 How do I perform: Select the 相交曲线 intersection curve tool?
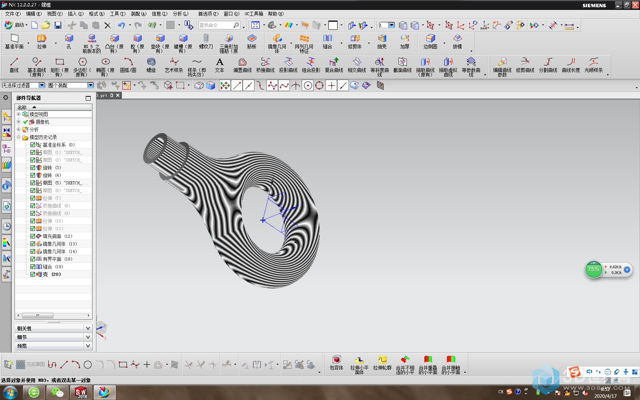[357, 65]
